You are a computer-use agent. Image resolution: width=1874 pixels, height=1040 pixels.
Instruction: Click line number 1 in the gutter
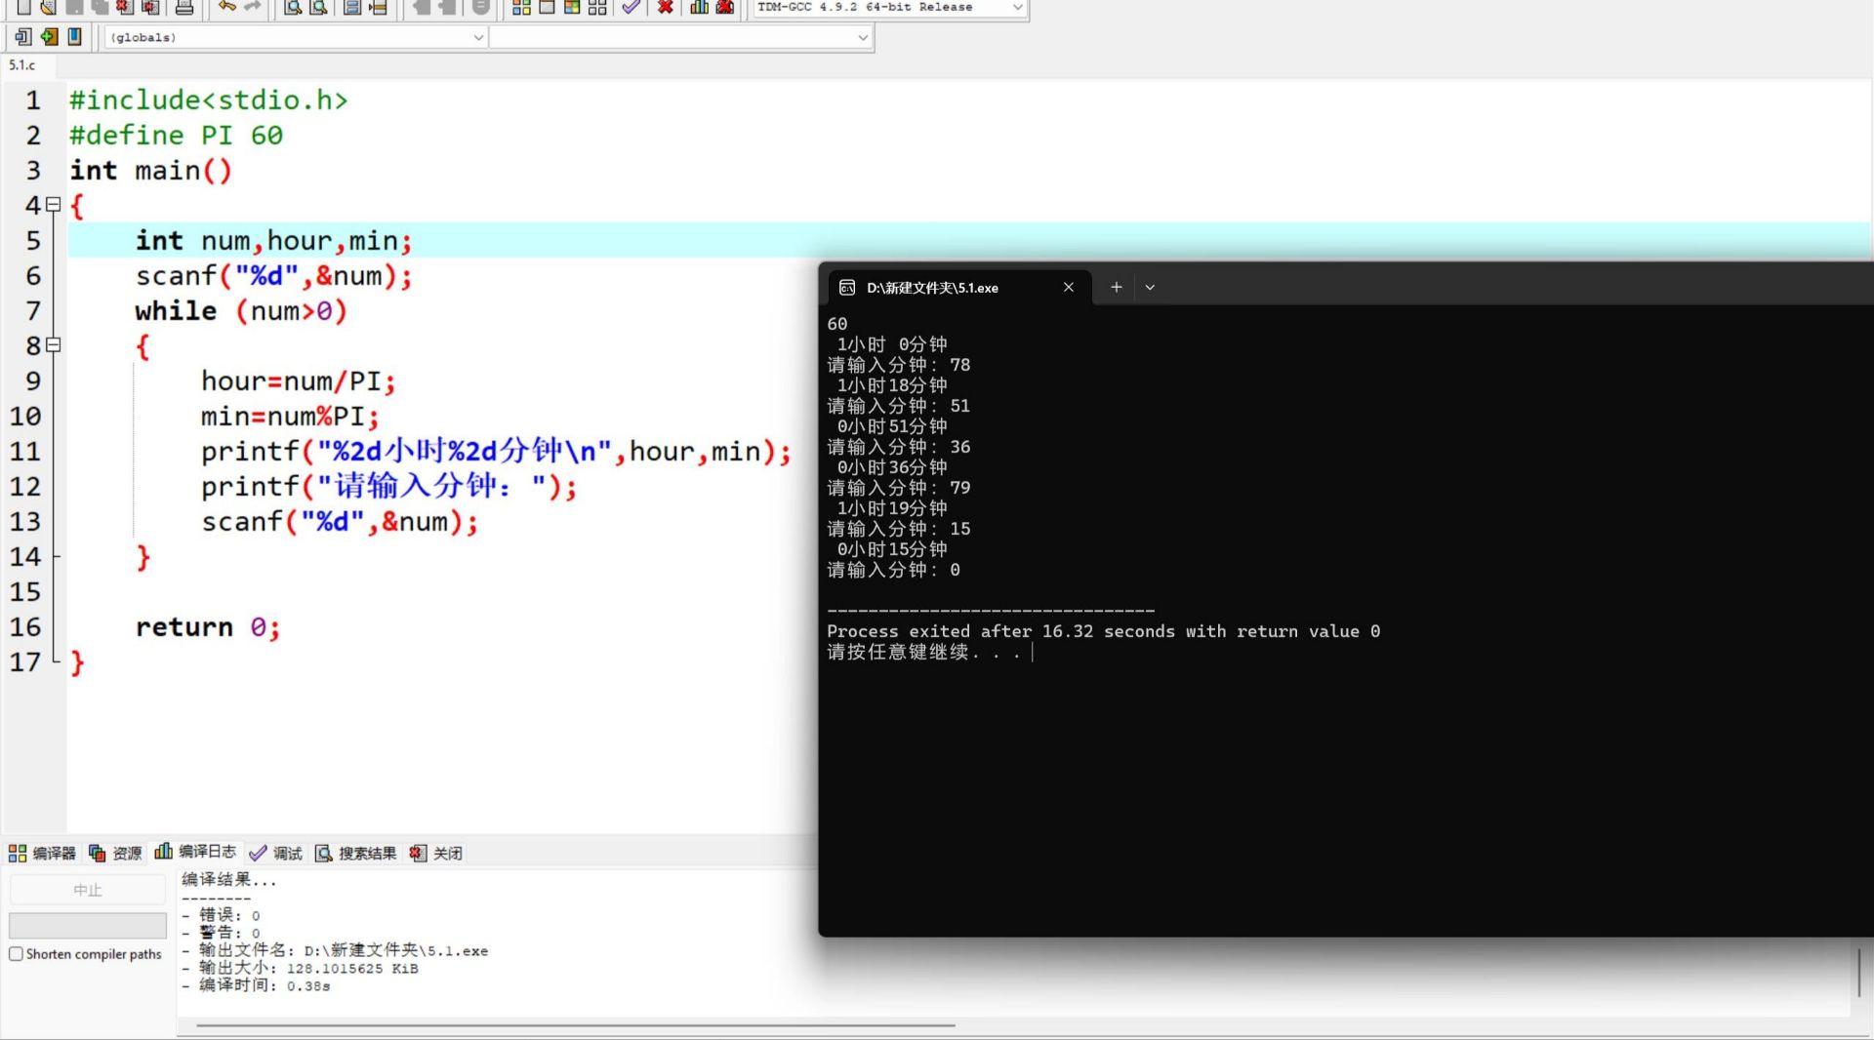pyautogui.click(x=33, y=100)
